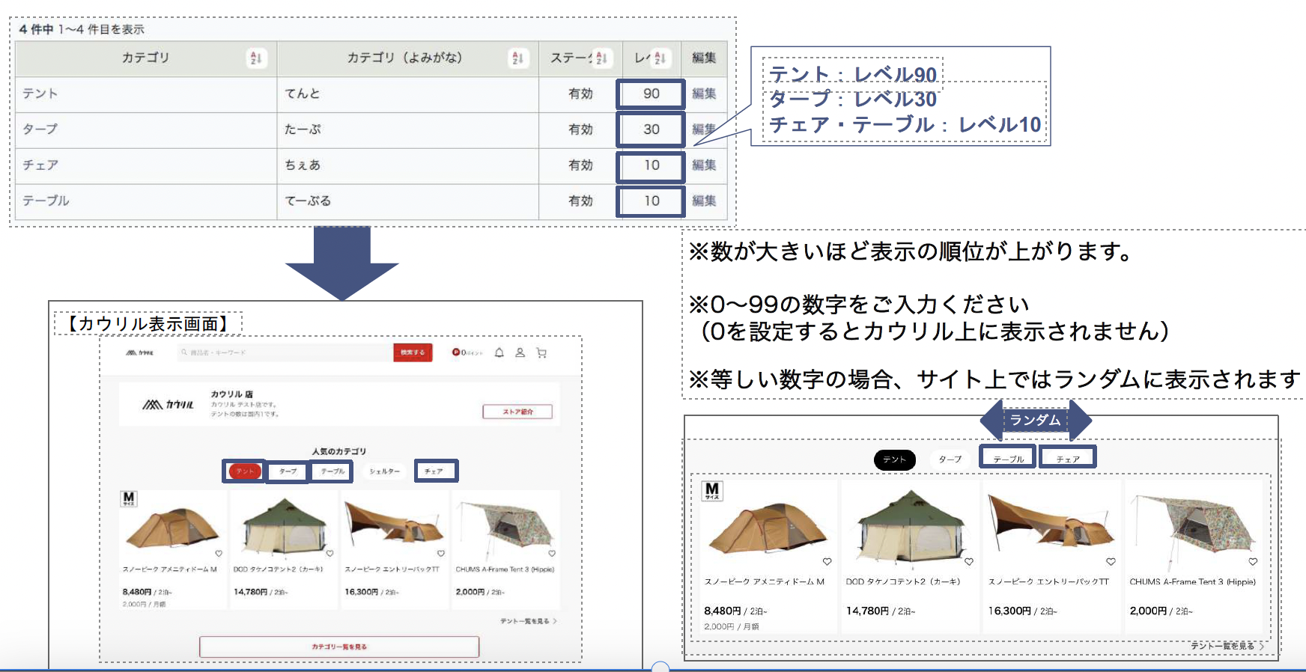Viewport: 1306px width, 672px height.
Task: Edit the テーブル category row
Action: click(704, 201)
